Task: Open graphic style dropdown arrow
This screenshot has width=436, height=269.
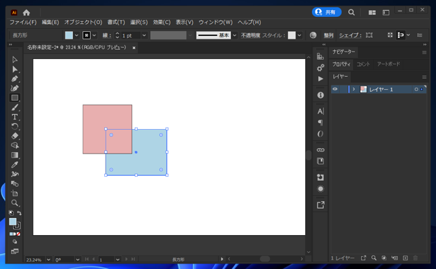Action: 299,35
